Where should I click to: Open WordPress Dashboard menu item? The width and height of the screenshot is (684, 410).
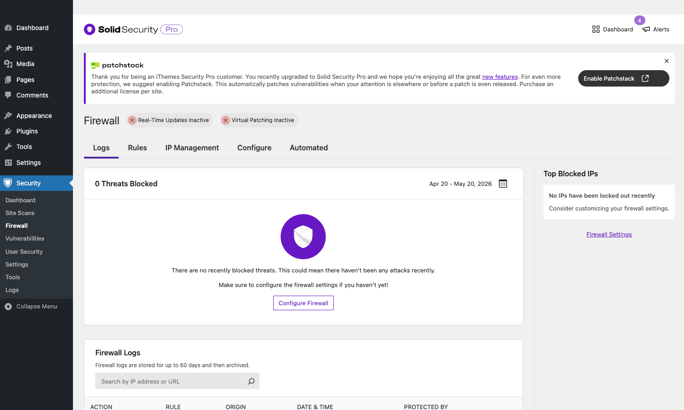(x=36, y=28)
